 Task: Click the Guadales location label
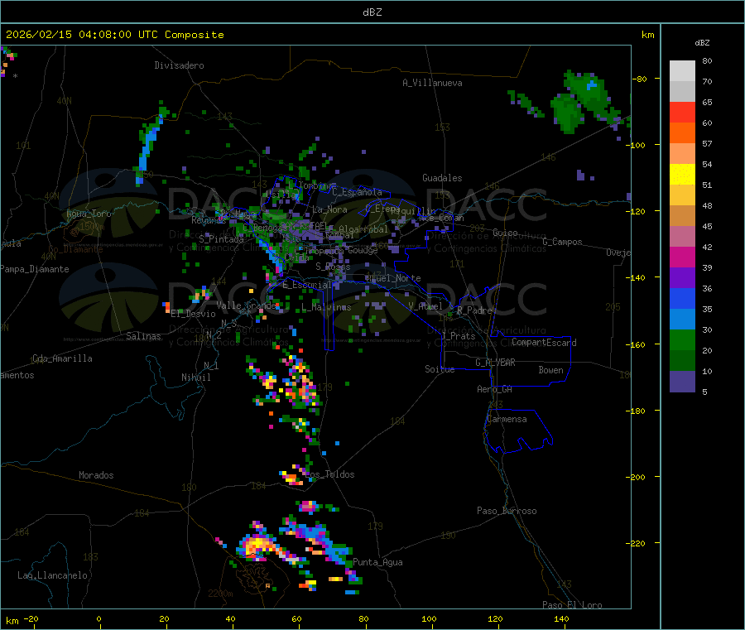click(x=442, y=178)
